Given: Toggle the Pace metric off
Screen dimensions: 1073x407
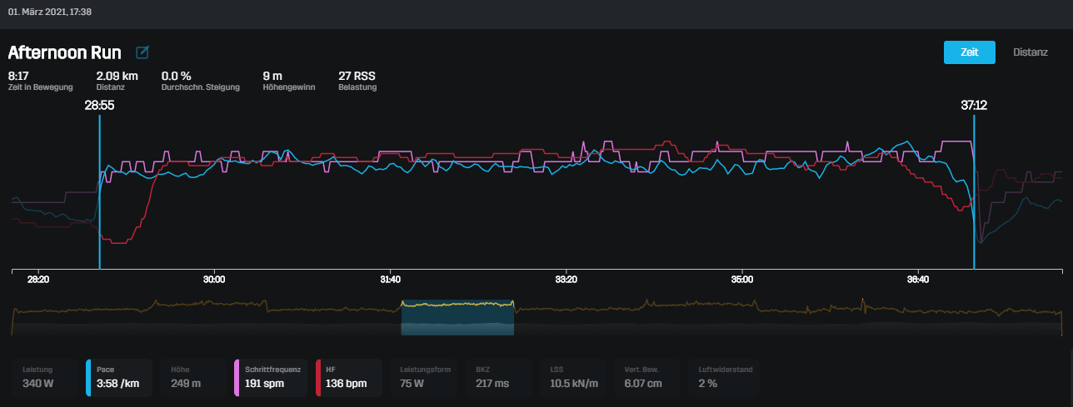Looking at the screenshot, I should pyautogui.click(x=117, y=377).
